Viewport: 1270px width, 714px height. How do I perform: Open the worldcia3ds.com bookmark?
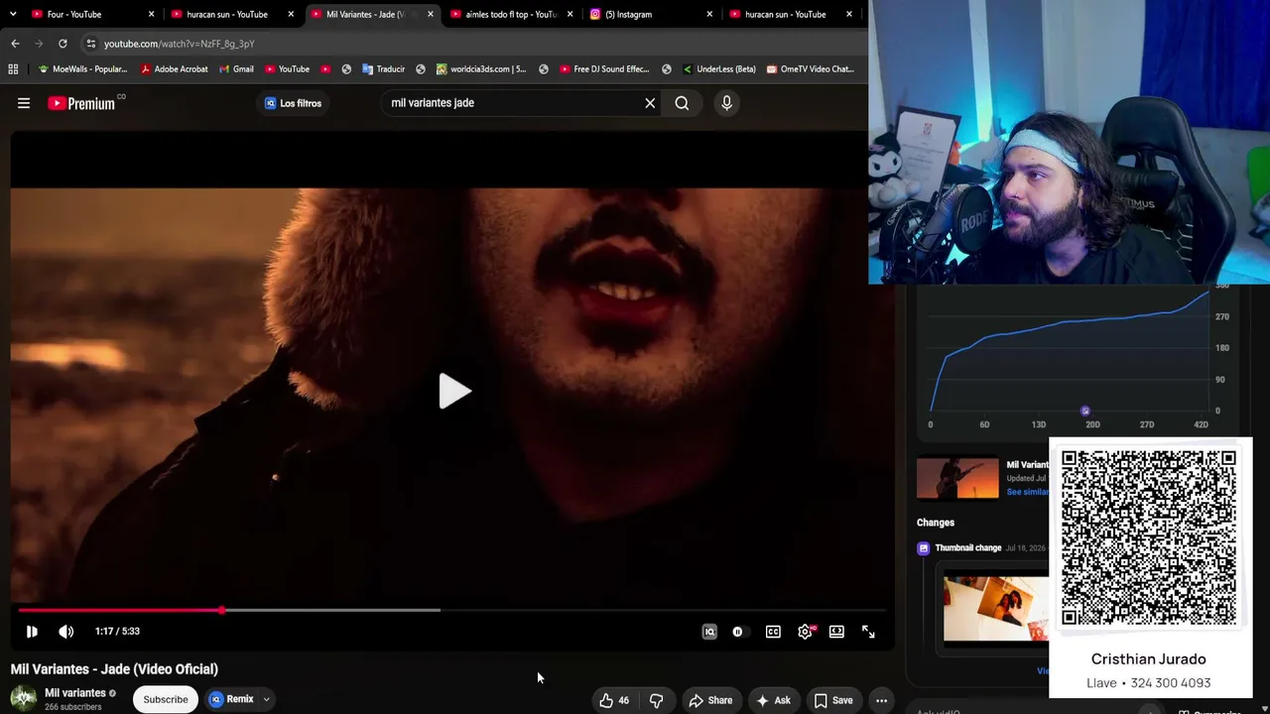click(481, 69)
